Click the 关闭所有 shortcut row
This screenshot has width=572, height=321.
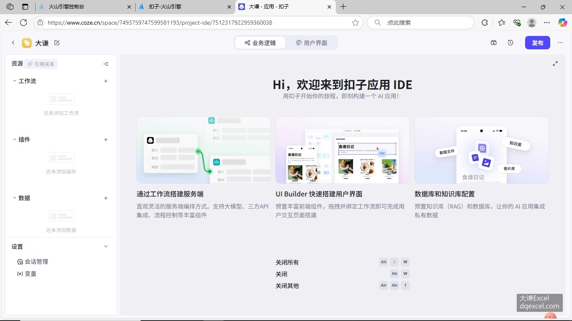point(343,262)
